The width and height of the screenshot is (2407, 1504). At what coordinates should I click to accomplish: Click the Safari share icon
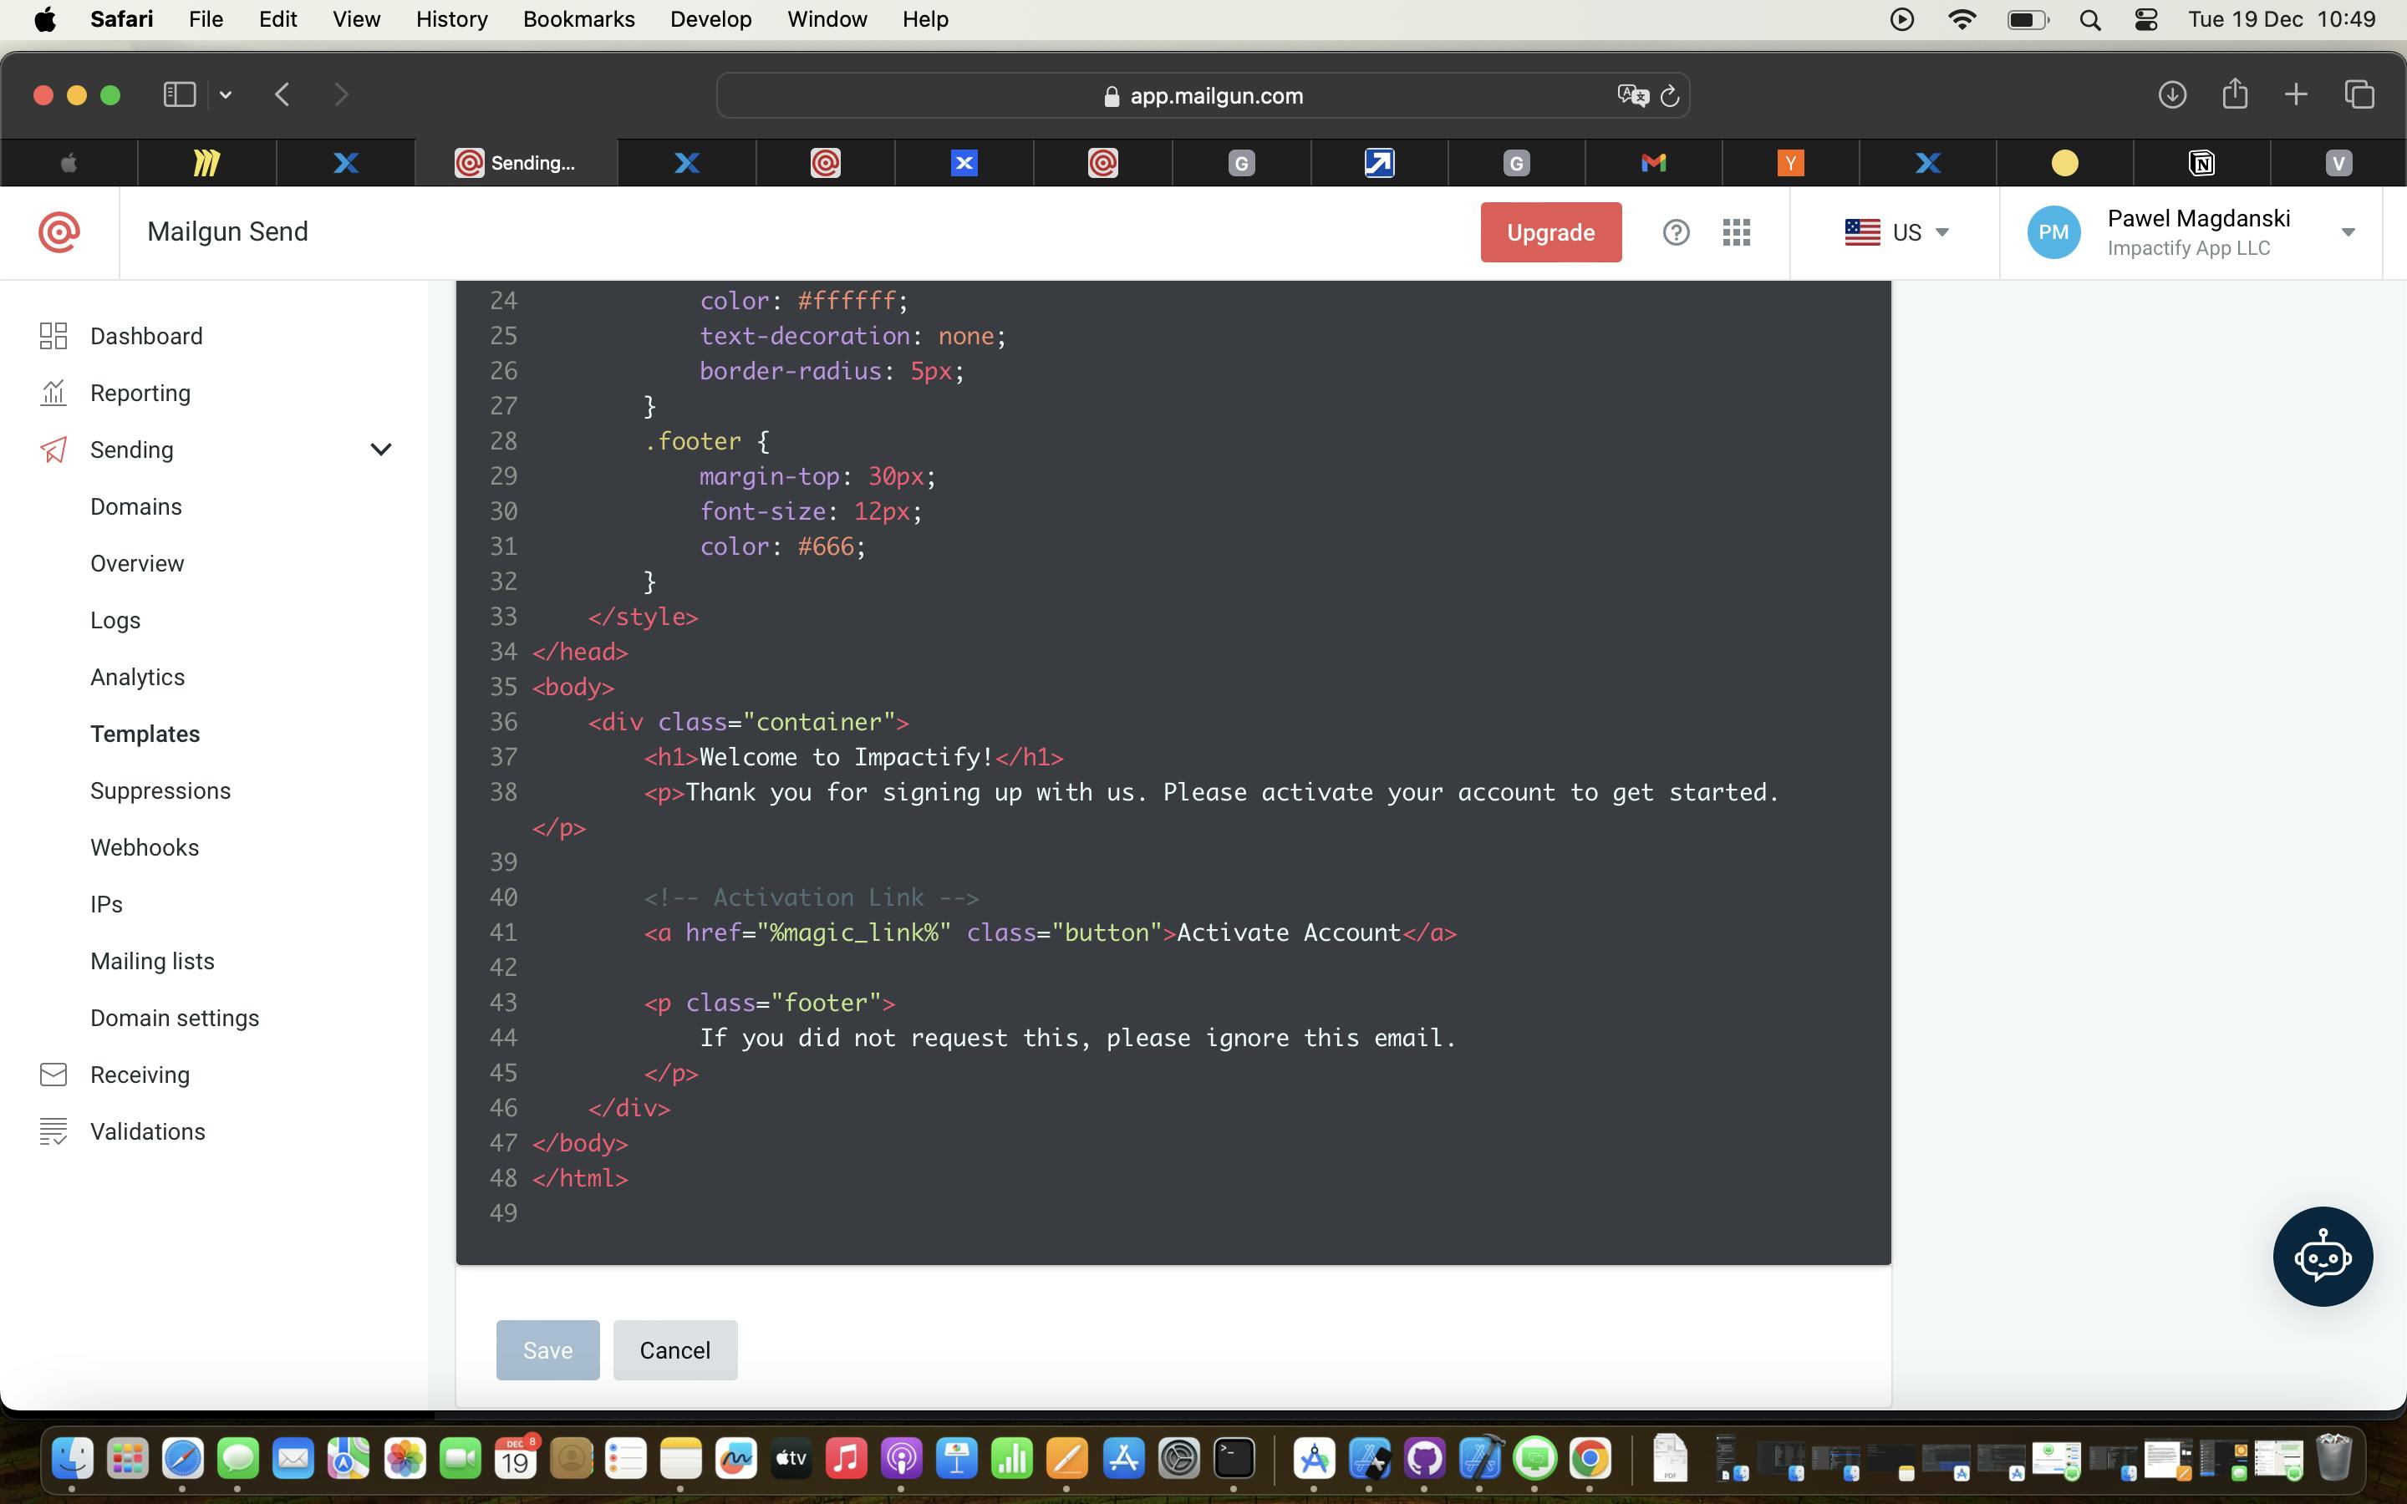coord(2234,94)
